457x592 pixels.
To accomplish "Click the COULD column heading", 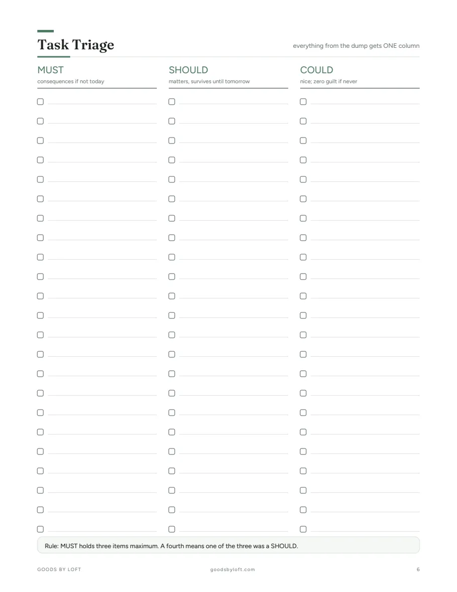I will pyautogui.click(x=317, y=70).
